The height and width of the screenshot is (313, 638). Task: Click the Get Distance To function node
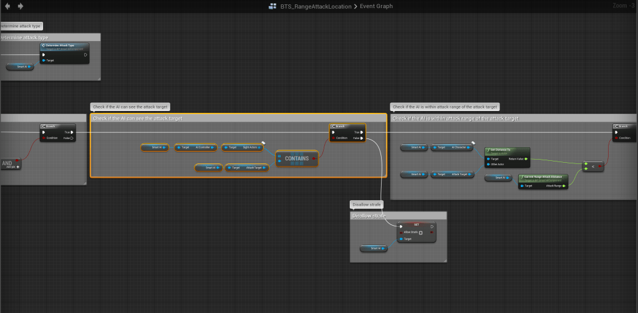[x=506, y=150]
